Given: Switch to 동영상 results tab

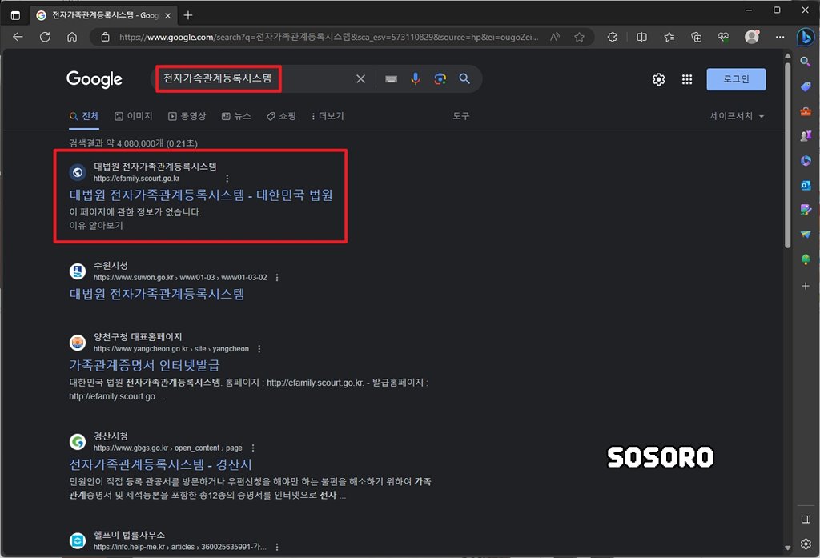Looking at the screenshot, I should click(187, 116).
